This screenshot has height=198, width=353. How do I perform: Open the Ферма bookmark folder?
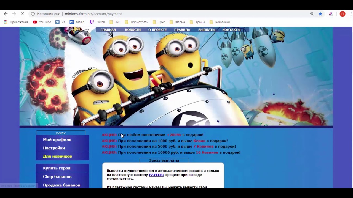click(x=177, y=22)
